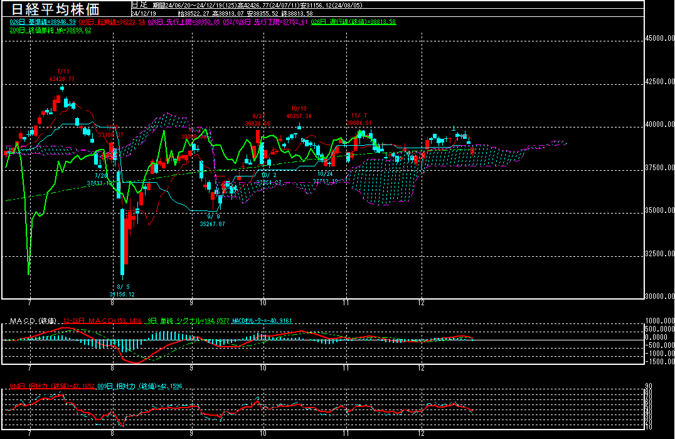Viewport: 675px width, 439px height.
Task: Click the 32500.00 price axis label
Action: click(659, 254)
